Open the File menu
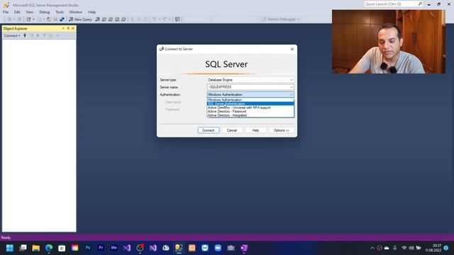 coord(6,12)
